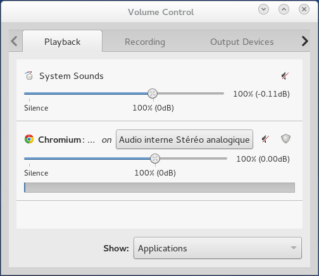Expand the Show Applications combo box
Viewport: 319px width, 276px height.
pos(218,248)
